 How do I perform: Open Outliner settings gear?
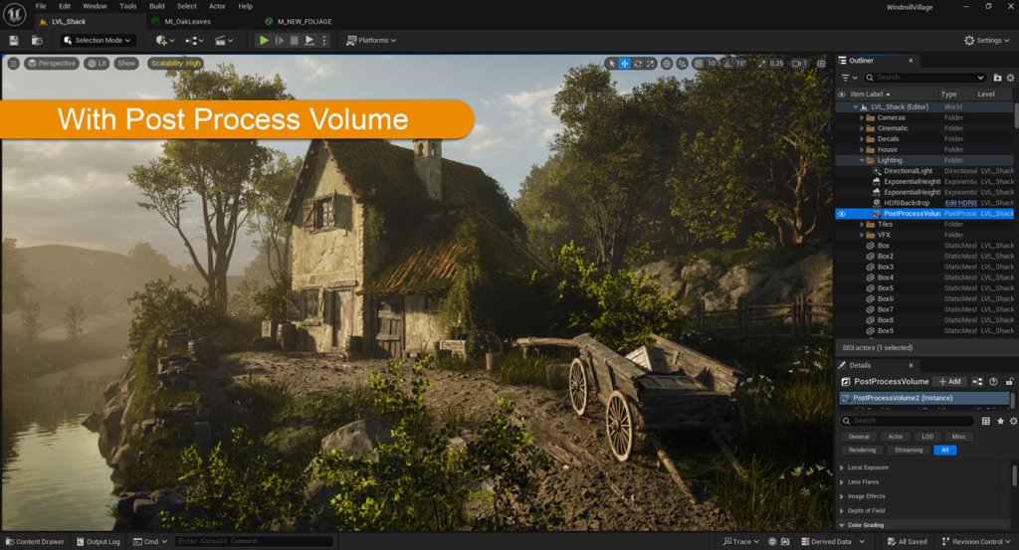(1011, 78)
